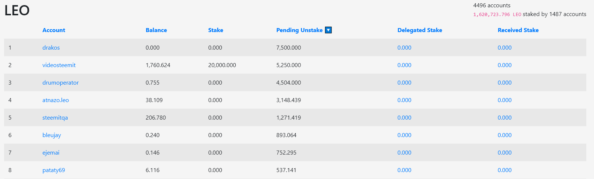Open the pataty69 account link

53,170
